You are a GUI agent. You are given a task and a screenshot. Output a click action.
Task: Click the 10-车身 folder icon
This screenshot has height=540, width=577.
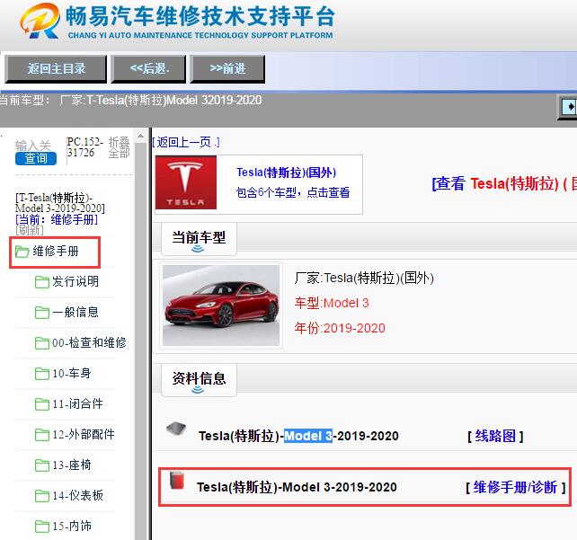point(42,374)
